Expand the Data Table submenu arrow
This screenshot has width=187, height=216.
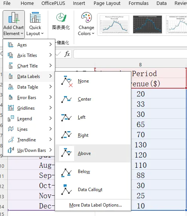(x=50, y=87)
